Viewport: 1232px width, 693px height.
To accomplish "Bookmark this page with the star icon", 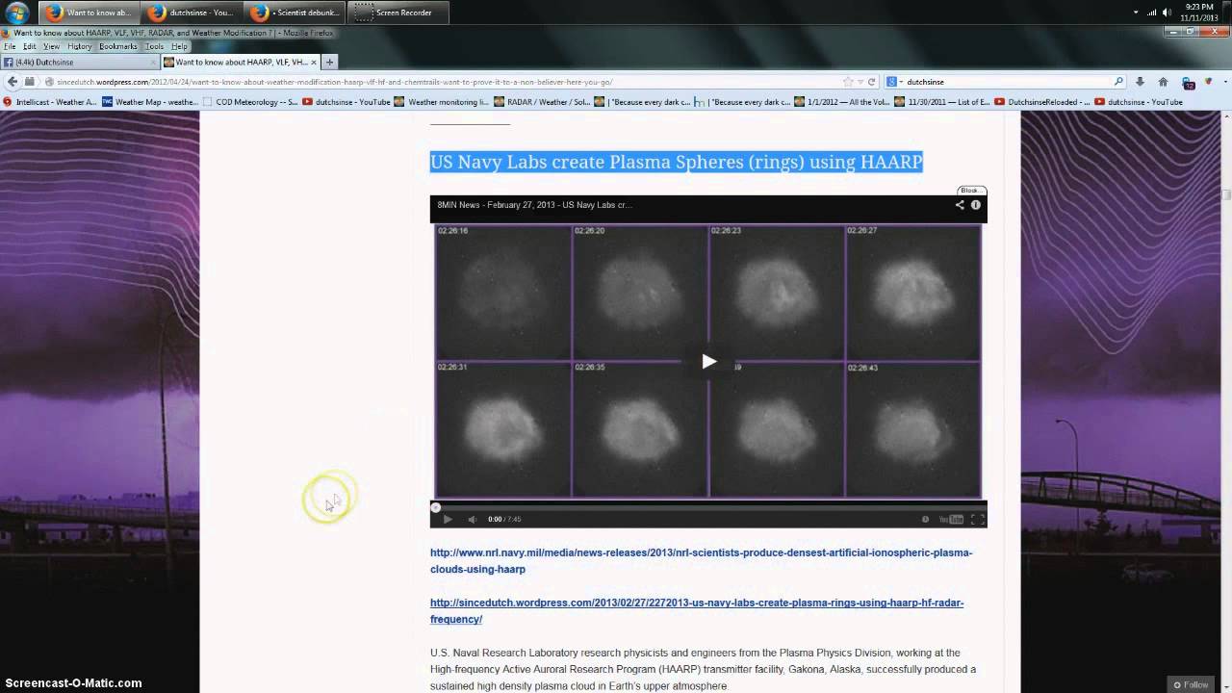I will click(848, 82).
